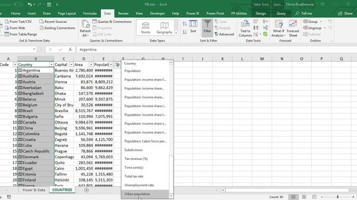This screenshot has height=200, width=357.
Task: Click From Table/Range
Action: coord(21,34)
